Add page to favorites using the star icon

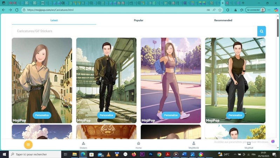click(220, 10)
